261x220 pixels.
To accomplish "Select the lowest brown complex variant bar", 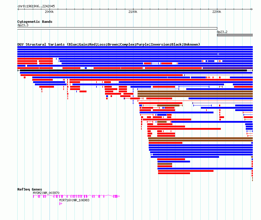I will [252, 180].
